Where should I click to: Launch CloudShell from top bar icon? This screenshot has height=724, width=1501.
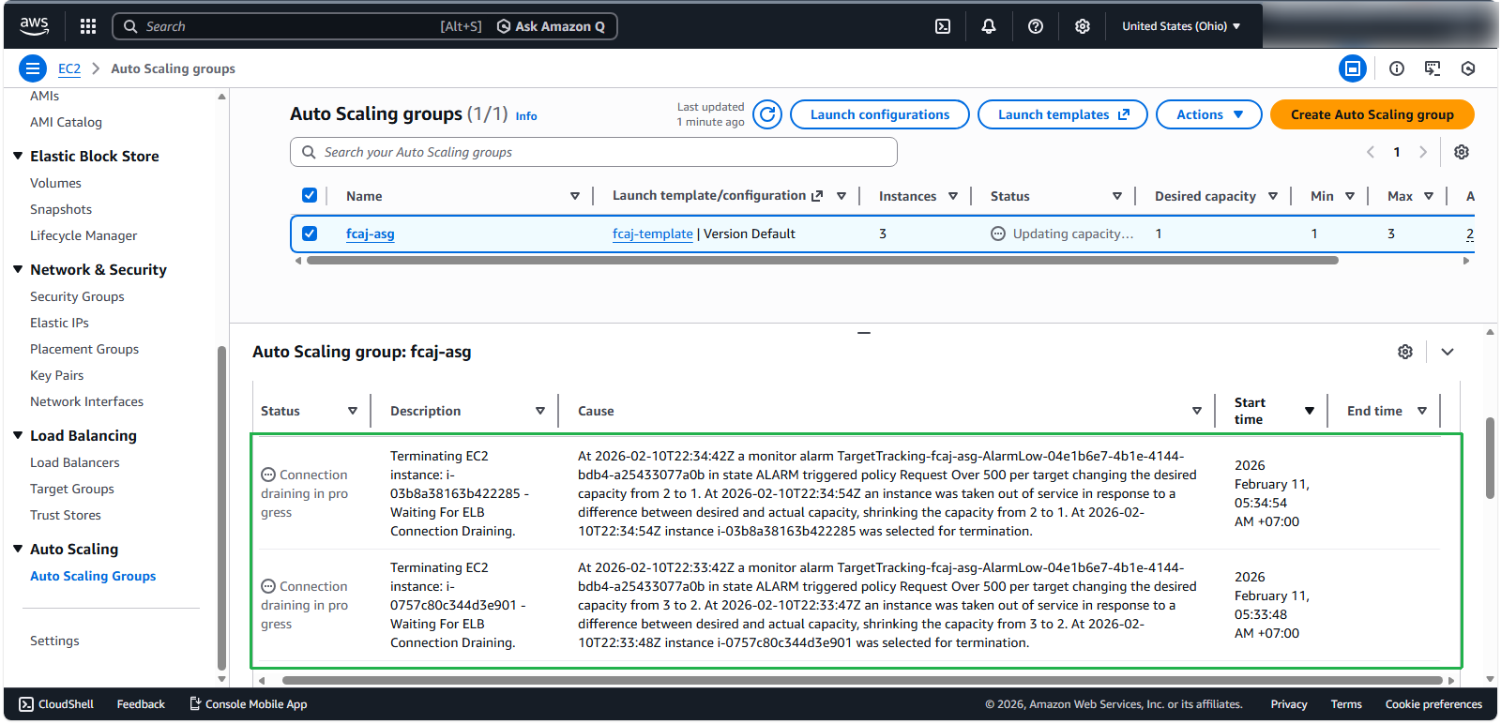(943, 26)
